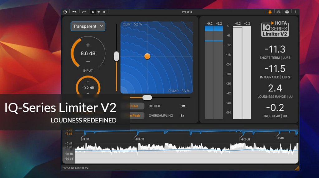Click the horizontal slider handle below the XY pad

click(x=147, y=98)
